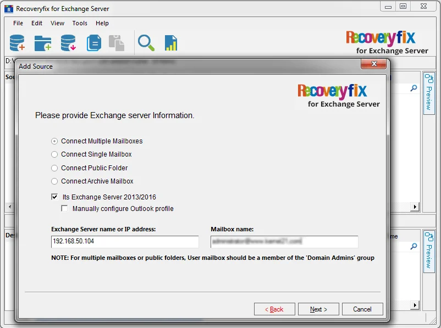
Task: Click the add folder toolbar icon
Action: (x=43, y=43)
